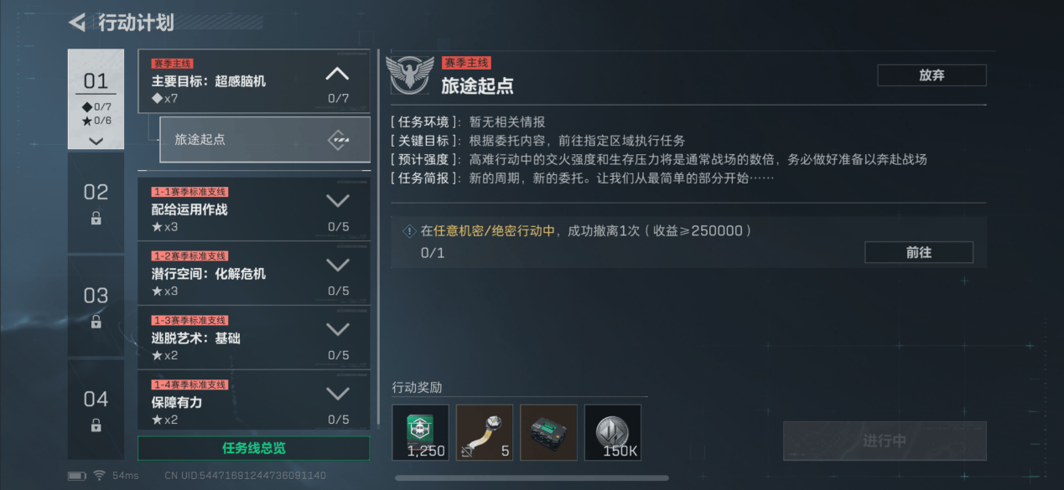Viewport: 1064px width, 490px height.
Task: Expand the 逃脱艺术：基础 mission line
Action: (x=337, y=330)
